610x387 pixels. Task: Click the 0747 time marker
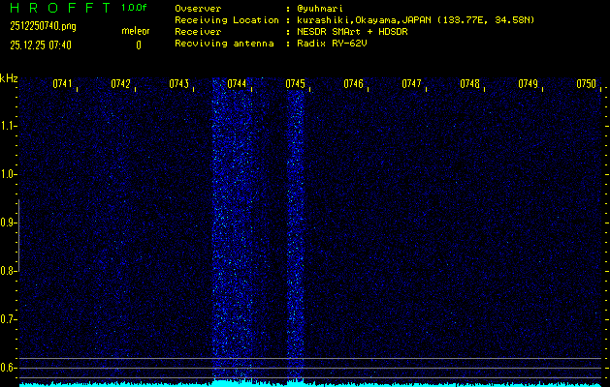click(411, 84)
